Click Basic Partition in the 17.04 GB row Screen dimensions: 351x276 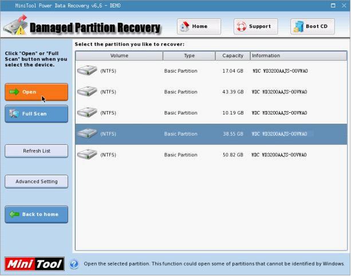click(180, 71)
